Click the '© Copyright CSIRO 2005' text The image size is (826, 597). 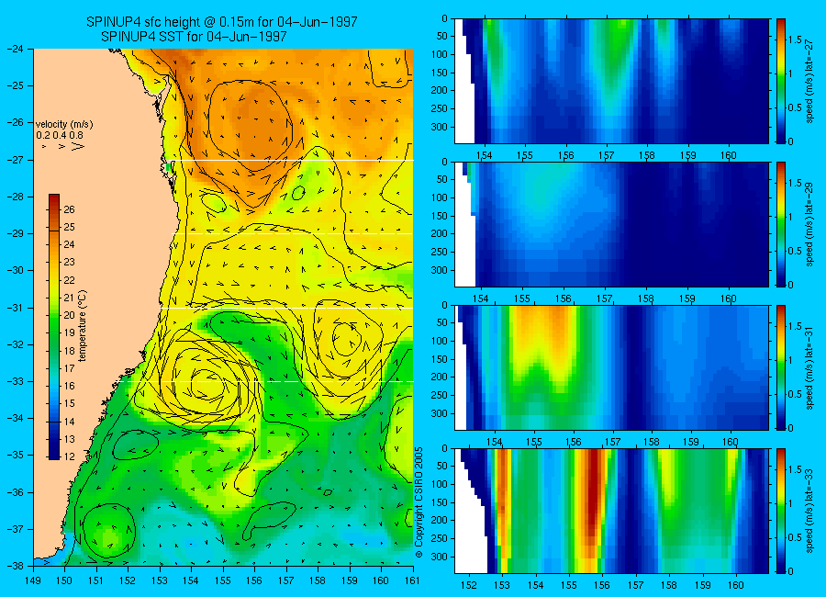tap(419, 502)
